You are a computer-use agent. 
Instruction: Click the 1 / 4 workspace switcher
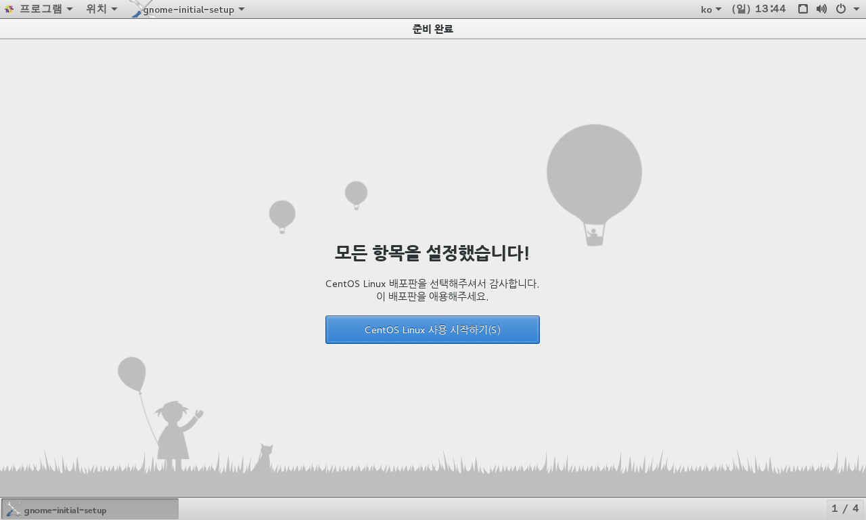click(845, 508)
